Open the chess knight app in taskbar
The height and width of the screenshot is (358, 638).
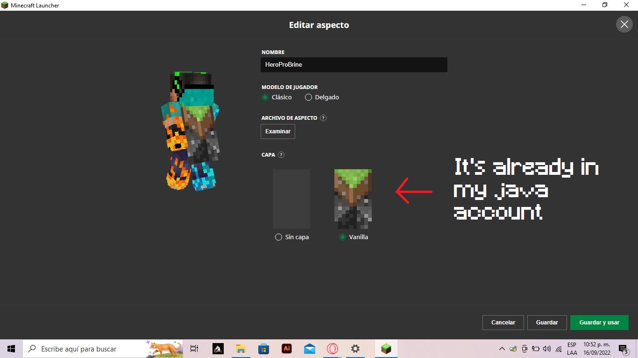pos(218,349)
